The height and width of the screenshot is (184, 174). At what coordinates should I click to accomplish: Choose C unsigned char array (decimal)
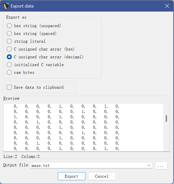[9, 57]
